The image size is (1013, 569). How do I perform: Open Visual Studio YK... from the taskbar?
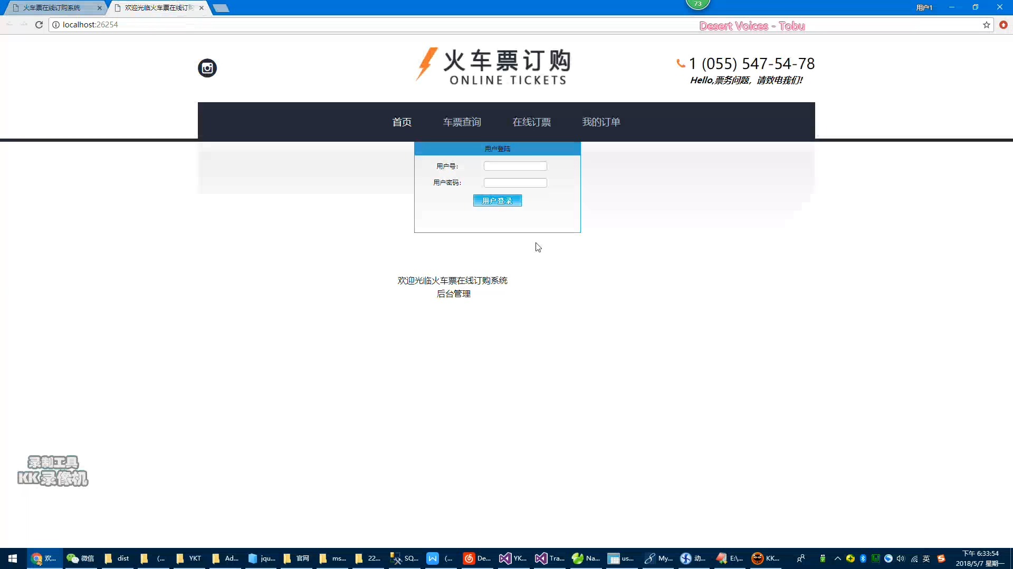(512, 558)
